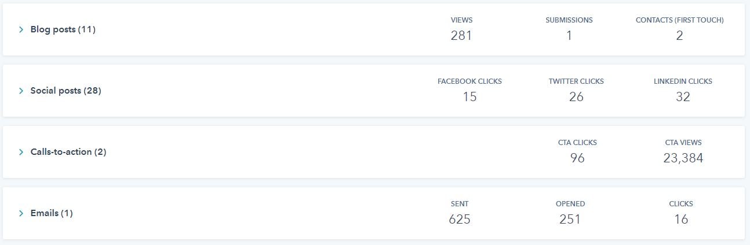Image resolution: width=750 pixels, height=245 pixels.
Task: Click Contacts (First Touch) value 2
Action: click(x=679, y=36)
